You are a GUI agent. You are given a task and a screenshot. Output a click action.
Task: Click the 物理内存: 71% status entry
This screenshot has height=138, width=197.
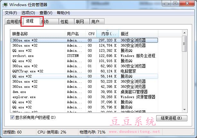tap(92, 132)
